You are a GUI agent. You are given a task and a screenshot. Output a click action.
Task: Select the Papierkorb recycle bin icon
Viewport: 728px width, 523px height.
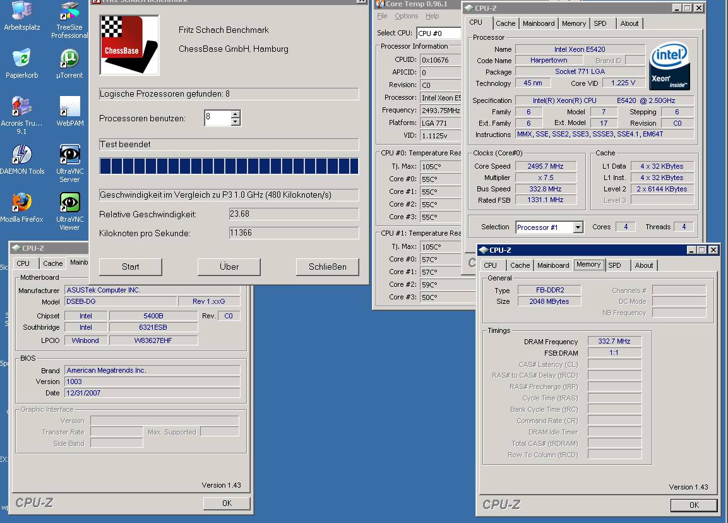[x=22, y=64]
